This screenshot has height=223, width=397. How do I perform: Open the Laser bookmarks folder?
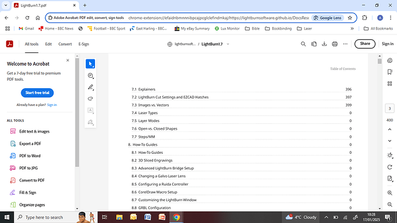click(304, 29)
